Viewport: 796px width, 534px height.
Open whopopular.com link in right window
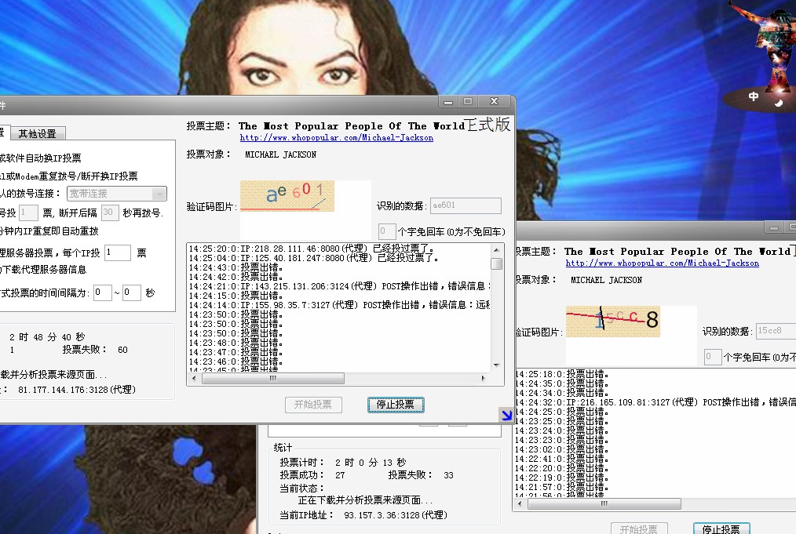point(662,263)
